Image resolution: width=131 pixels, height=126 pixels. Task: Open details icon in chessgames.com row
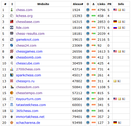[88, 51]
